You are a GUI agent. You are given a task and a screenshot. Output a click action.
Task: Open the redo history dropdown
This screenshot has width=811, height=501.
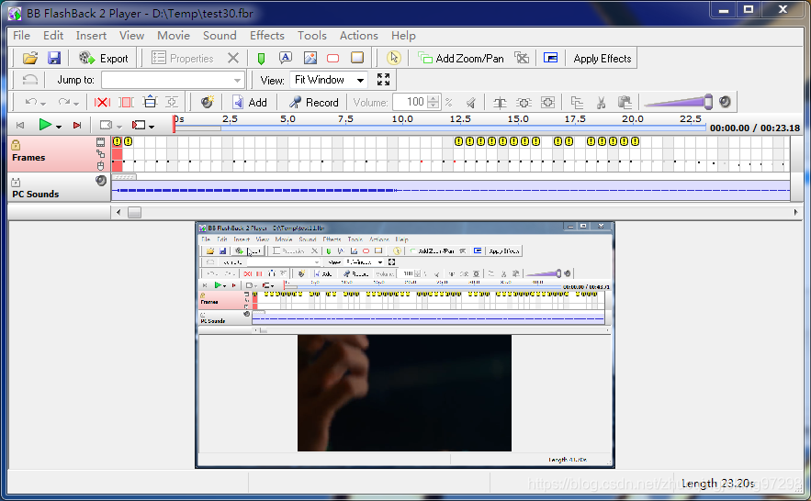click(76, 104)
